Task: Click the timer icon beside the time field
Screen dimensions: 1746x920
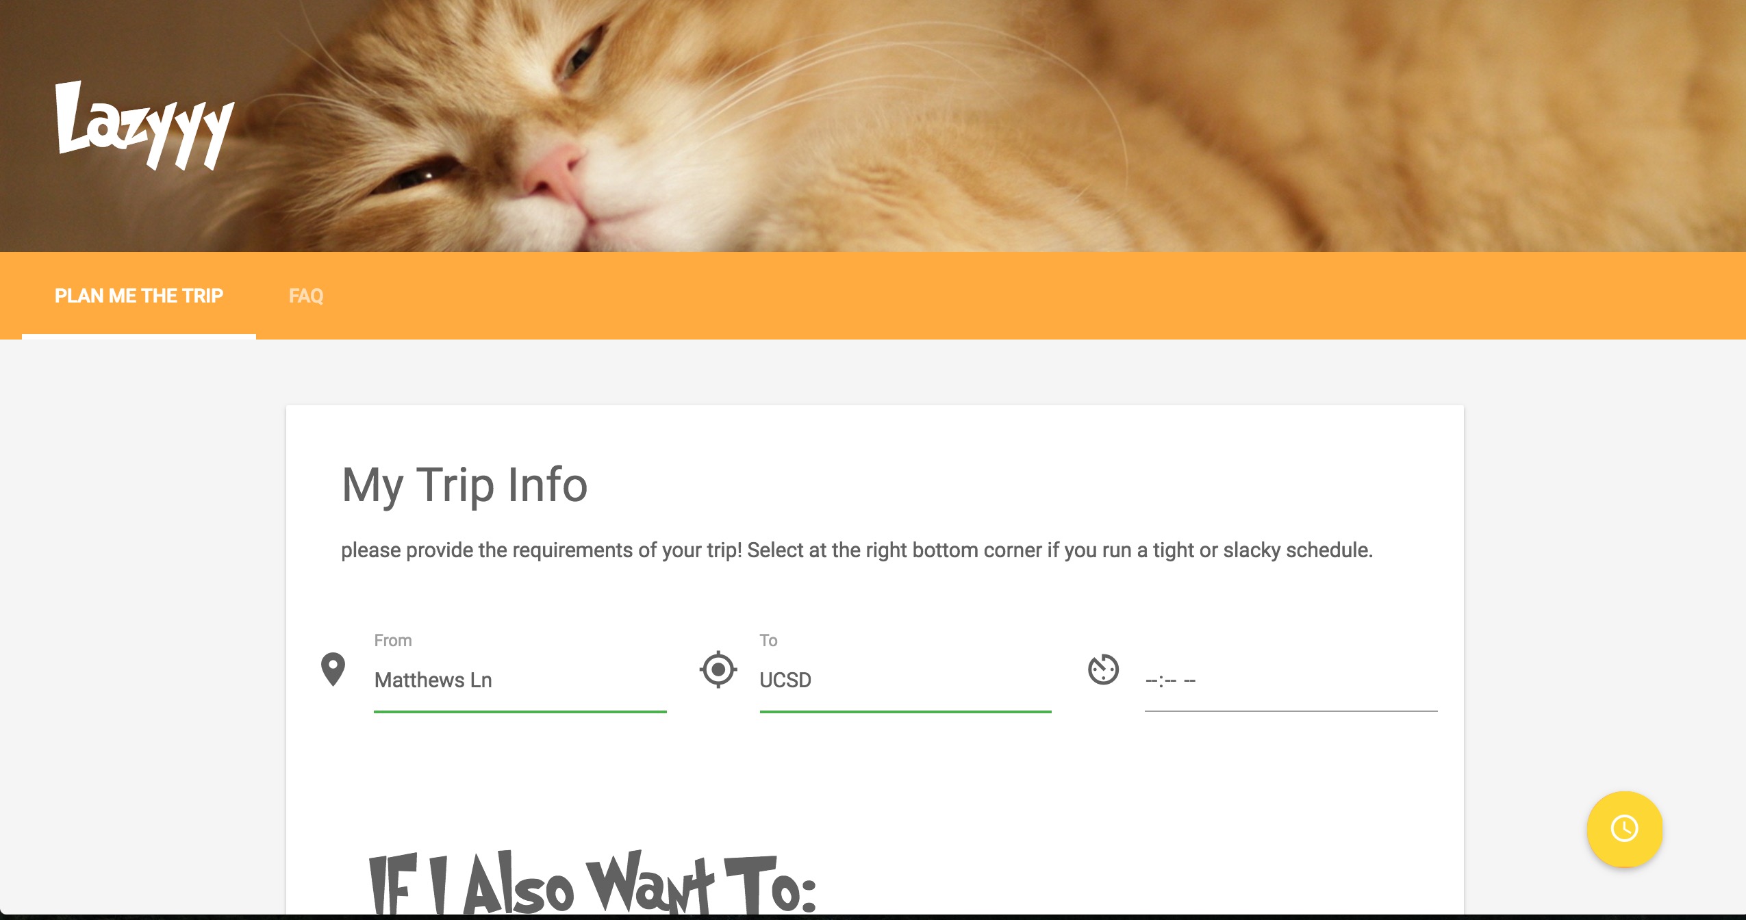Action: [x=1103, y=669]
